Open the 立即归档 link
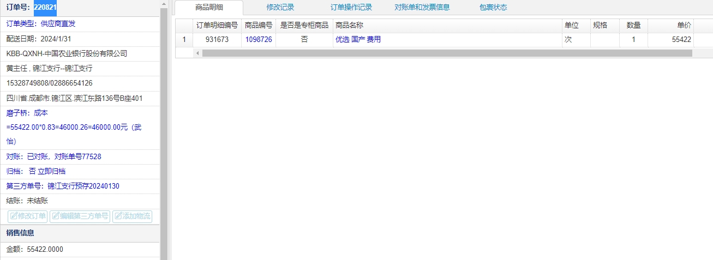This screenshot has height=260, width=713. pyautogui.click(x=52, y=171)
